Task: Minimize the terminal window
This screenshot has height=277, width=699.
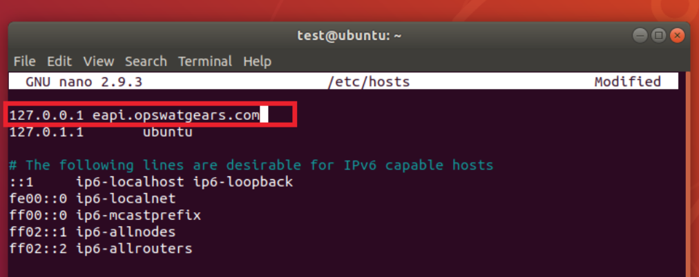Action: [640, 36]
